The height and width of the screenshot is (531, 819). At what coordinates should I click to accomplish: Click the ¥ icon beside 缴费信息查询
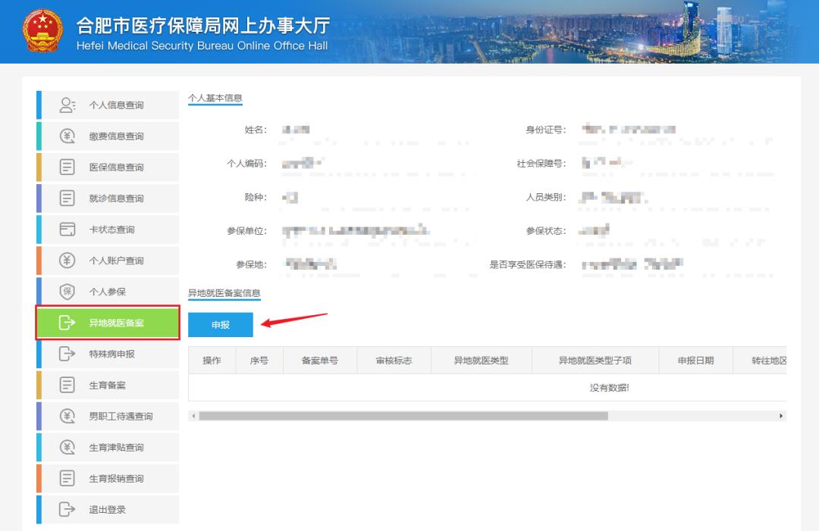click(x=67, y=136)
